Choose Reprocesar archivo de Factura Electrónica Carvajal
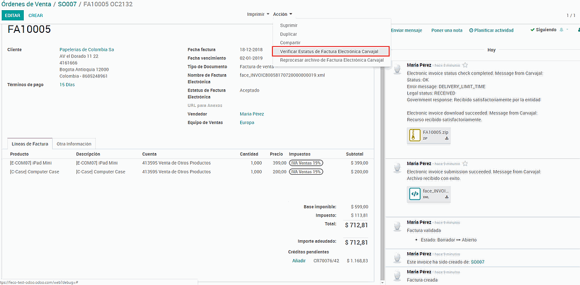The width and height of the screenshot is (580, 285). tap(331, 60)
